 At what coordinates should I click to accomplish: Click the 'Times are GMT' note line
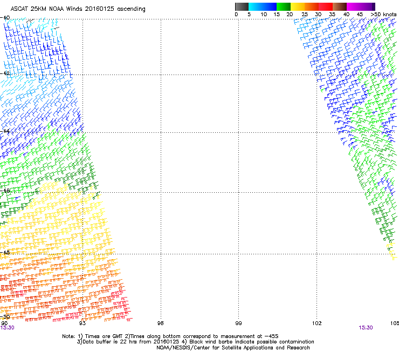pyautogui.click(x=170, y=336)
